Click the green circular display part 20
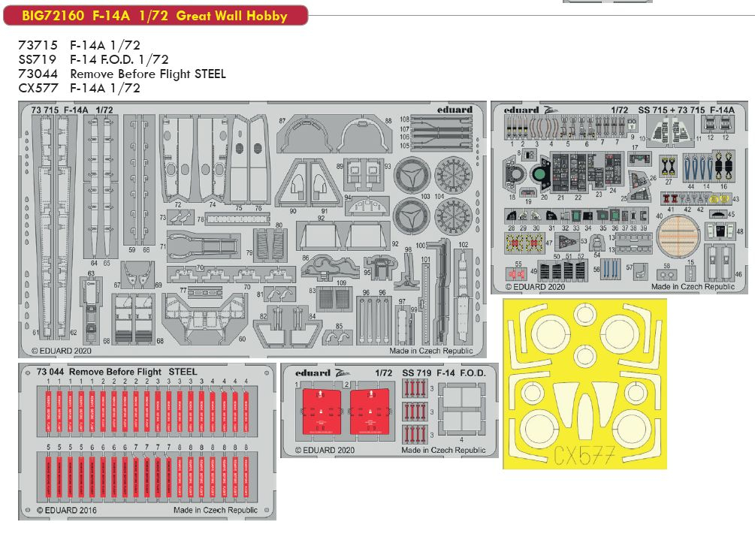The width and height of the screenshot is (755, 537). tap(541, 174)
